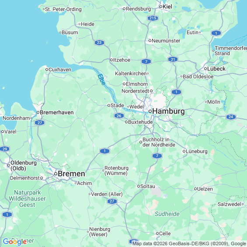Click the A27 shield near Bremerhaven
247x247 pixels.
pyautogui.click(x=40, y=123)
